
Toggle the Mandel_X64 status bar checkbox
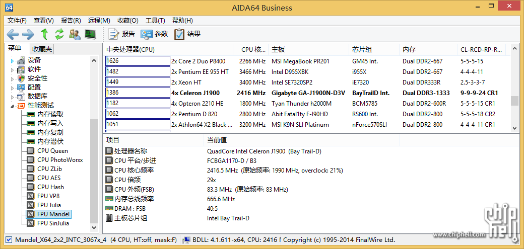pos(9,239)
